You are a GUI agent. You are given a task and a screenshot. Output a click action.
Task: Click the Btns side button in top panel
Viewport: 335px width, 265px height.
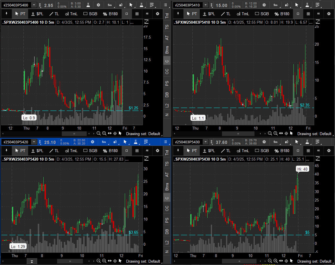pyautogui.click(x=167, y=50)
